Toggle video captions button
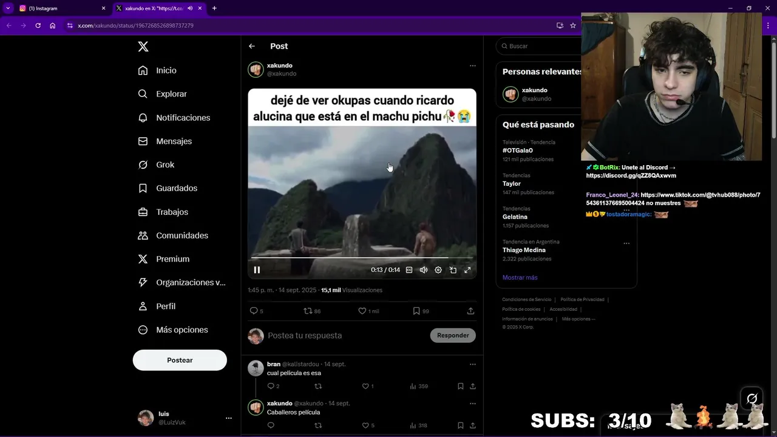 (409, 270)
